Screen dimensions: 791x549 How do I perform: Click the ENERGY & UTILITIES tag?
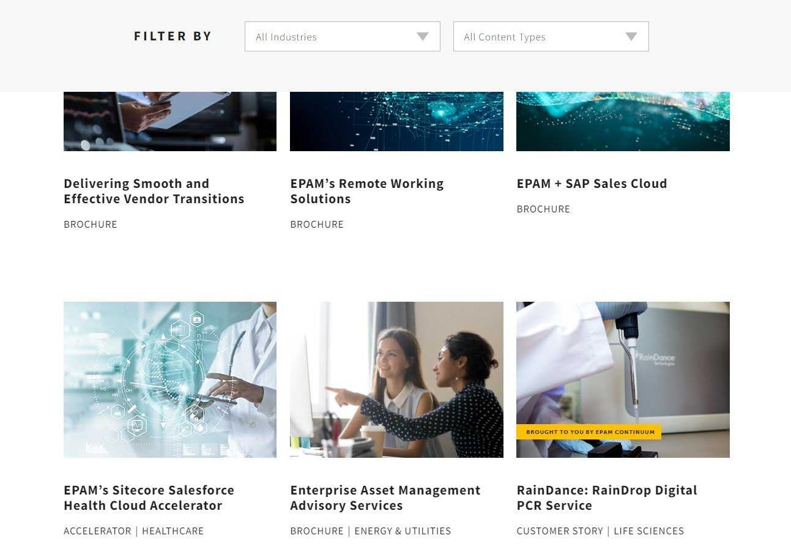[403, 531]
